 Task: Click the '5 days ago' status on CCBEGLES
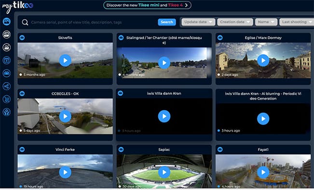coord(32,131)
